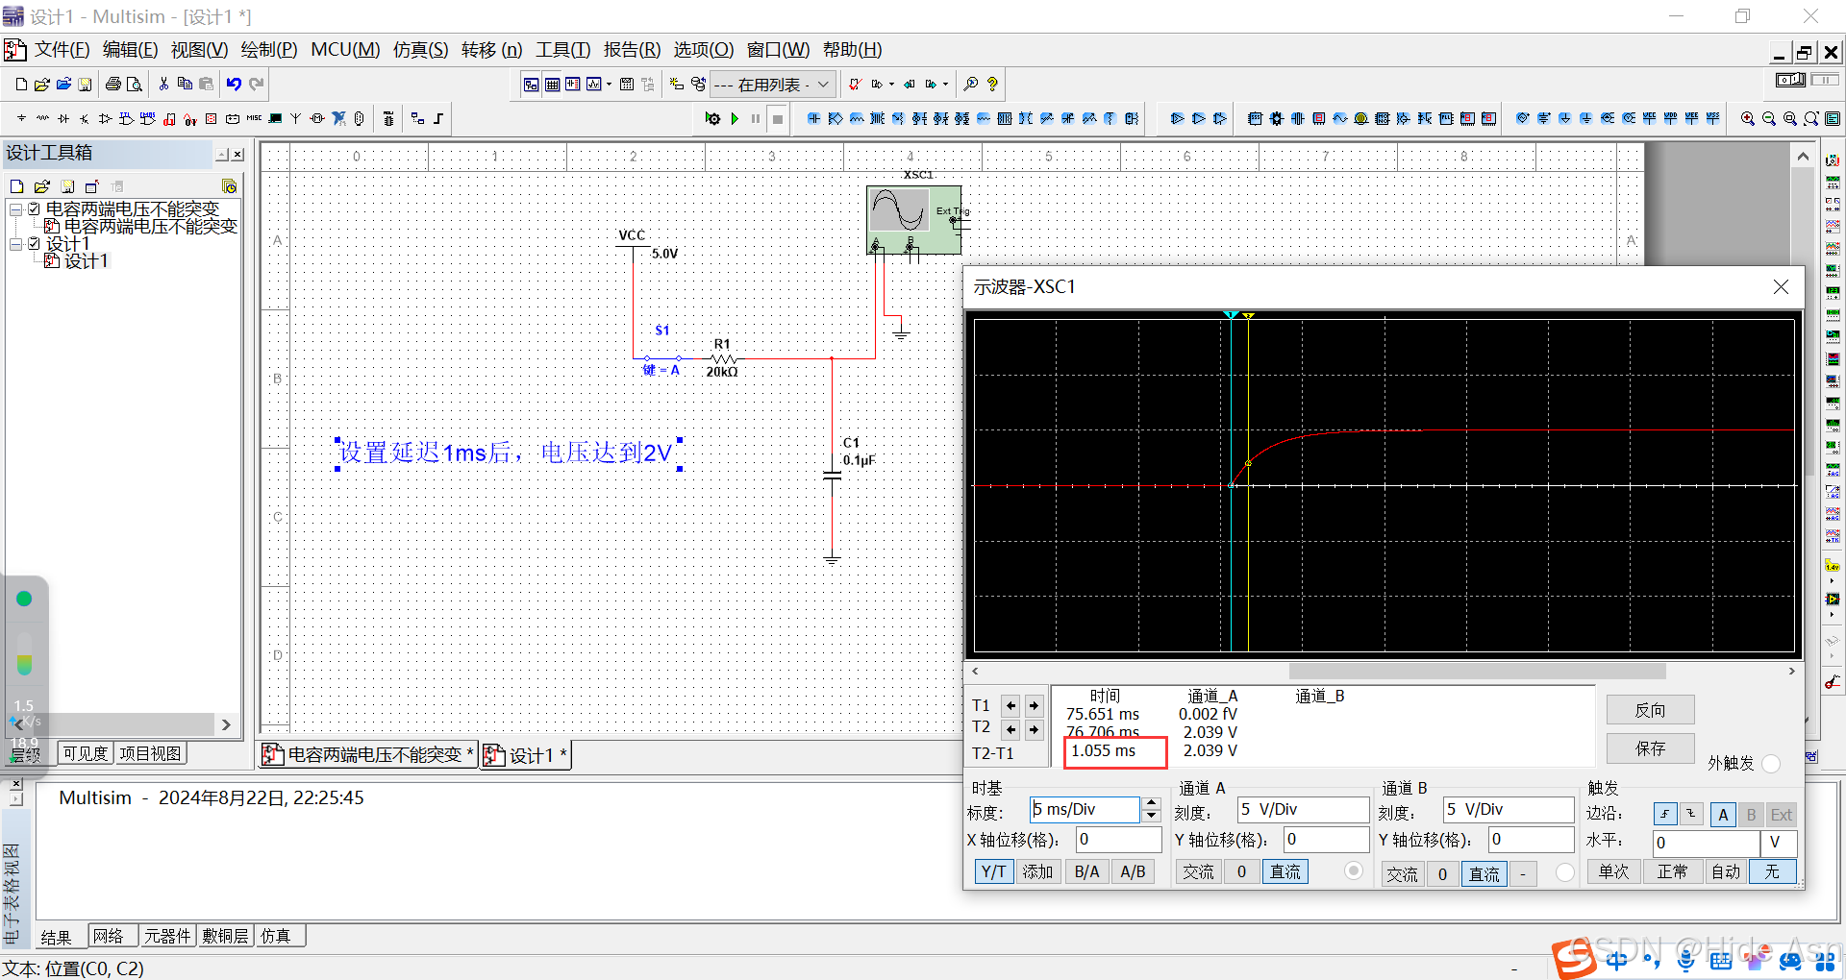Set trigger mode to 单次
Screen dimensions: 1846x980
(1613, 872)
